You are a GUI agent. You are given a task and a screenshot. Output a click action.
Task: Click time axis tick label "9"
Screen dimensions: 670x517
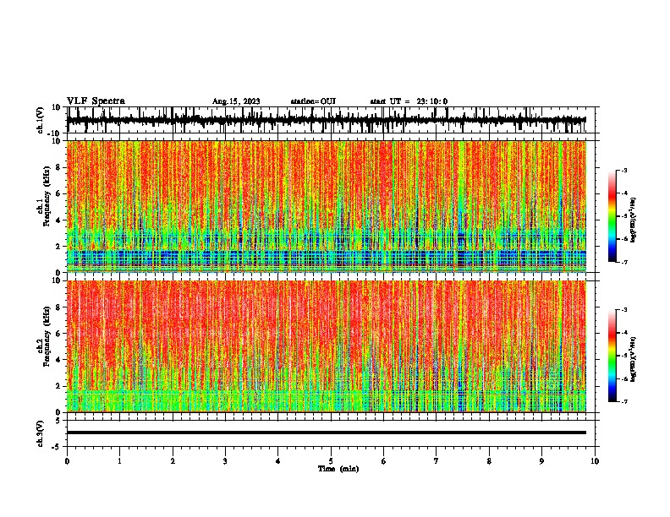[541, 461]
